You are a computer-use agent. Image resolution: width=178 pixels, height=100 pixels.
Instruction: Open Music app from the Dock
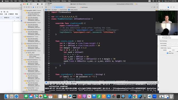click(80, 96)
